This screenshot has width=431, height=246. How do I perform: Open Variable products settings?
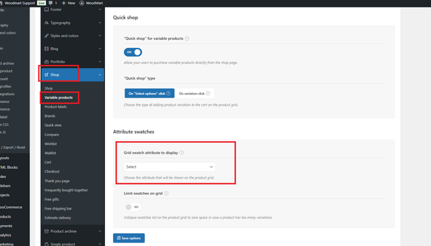(59, 98)
